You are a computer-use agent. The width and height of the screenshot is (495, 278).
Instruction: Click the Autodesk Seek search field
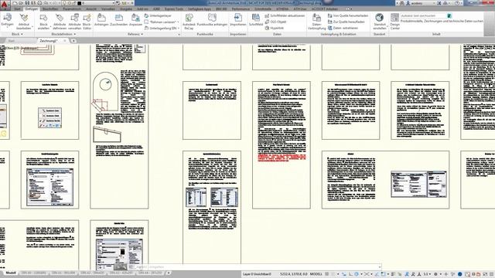click(424, 15)
